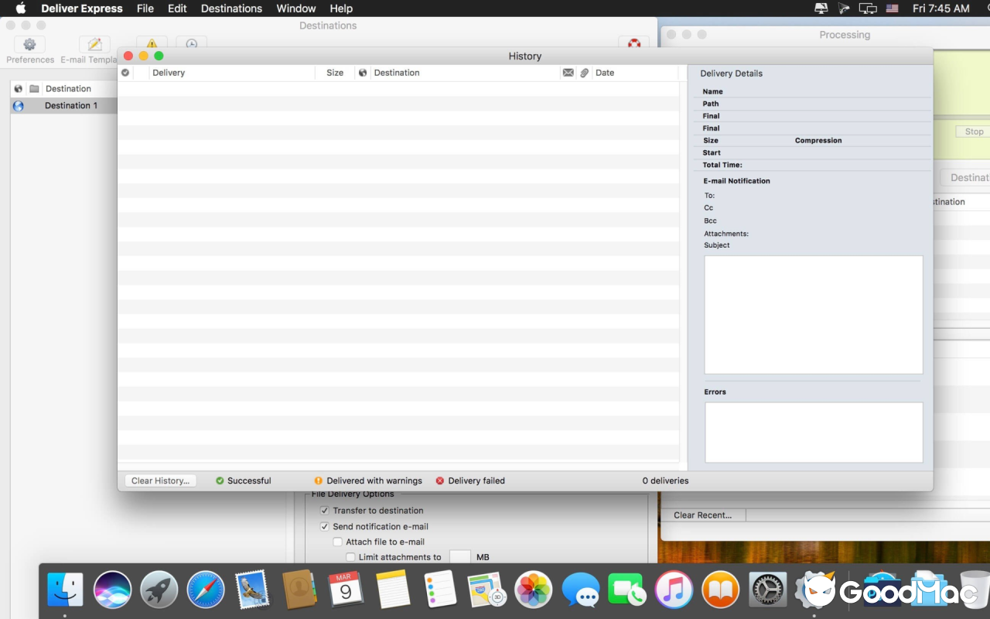Uncheck Transfer to destination checkbox

(325, 511)
